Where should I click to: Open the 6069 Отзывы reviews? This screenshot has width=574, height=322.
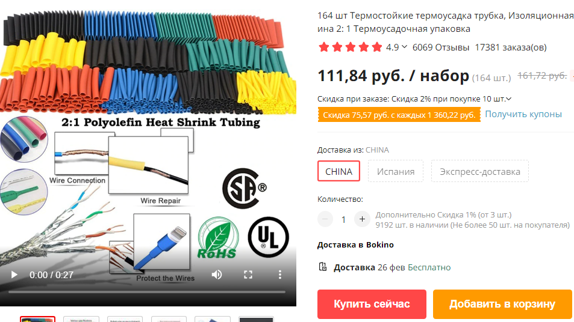441,47
